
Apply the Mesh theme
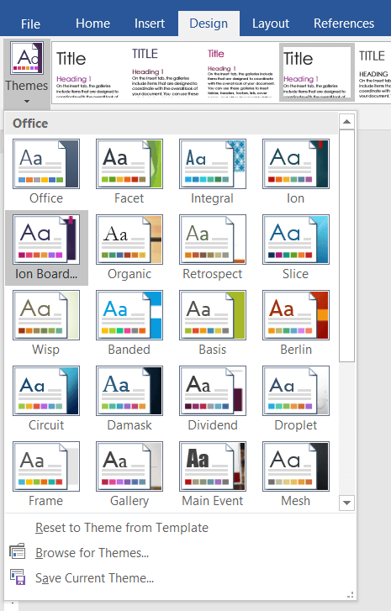(296, 466)
